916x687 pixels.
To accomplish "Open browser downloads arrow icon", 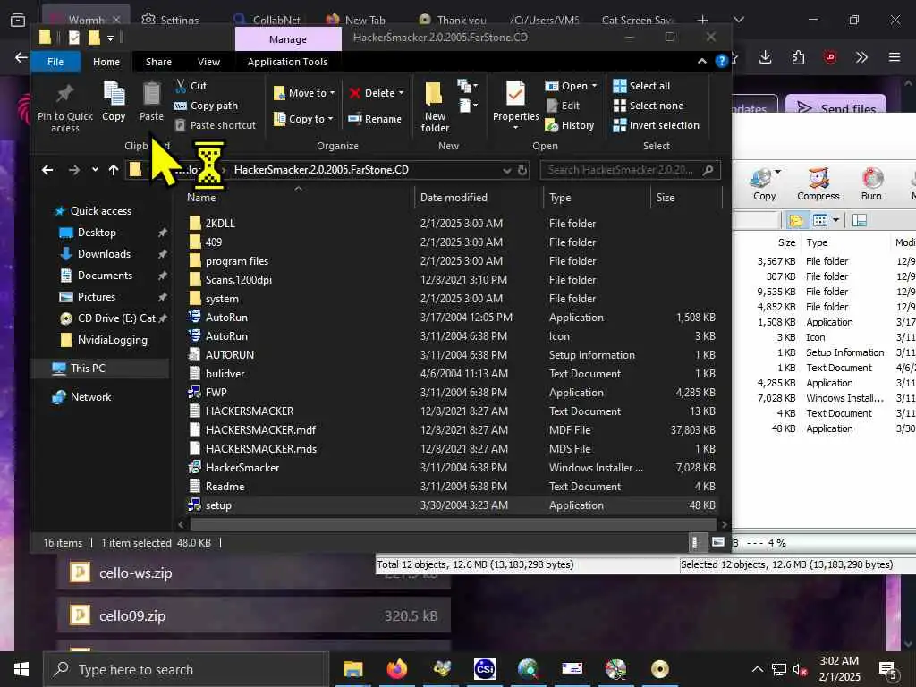I will point(766,57).
